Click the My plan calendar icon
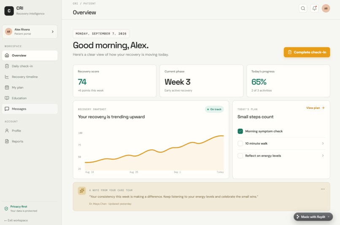The width and height of the screenshot is (340, 225). [7, 87]
